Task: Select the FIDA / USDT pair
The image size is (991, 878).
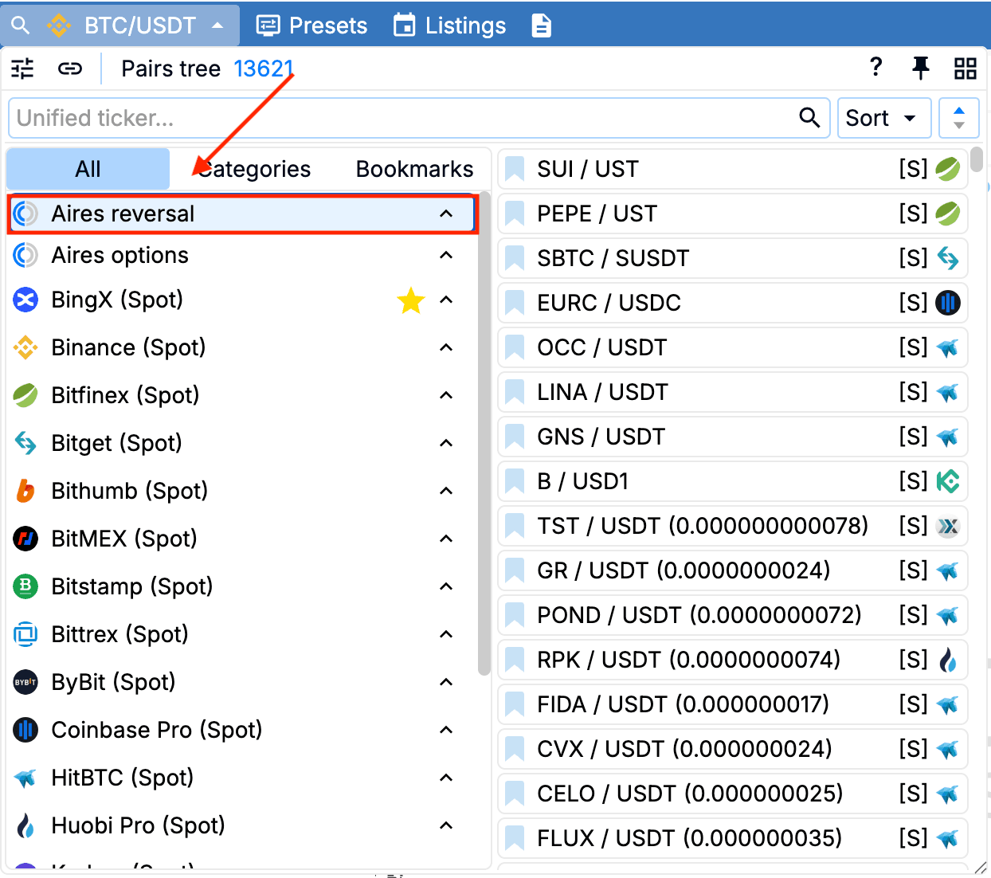Action: (733, 704)
